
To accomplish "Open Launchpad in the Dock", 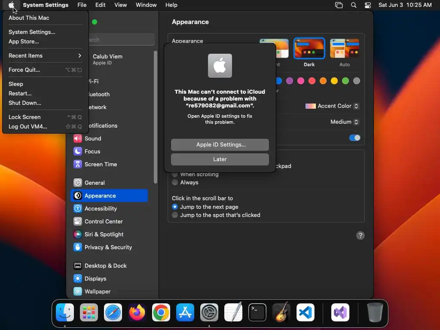I will click(x=89, y=312).
